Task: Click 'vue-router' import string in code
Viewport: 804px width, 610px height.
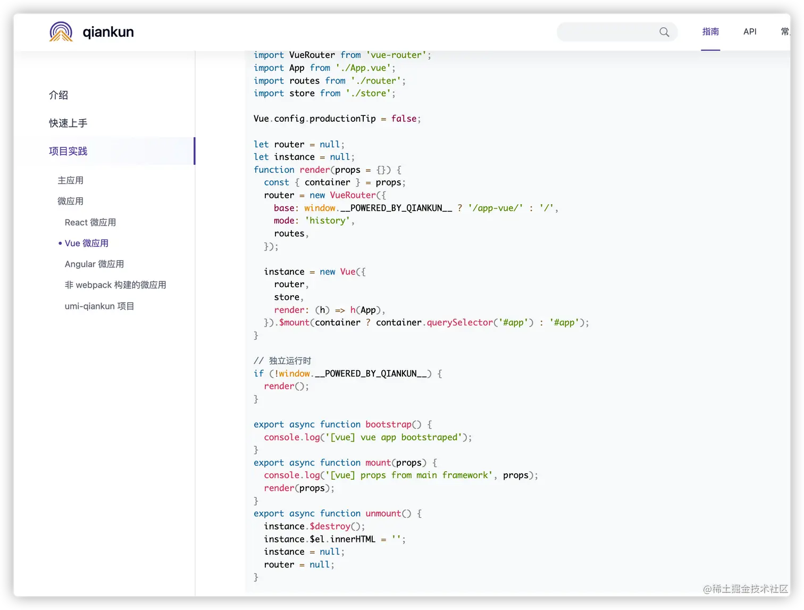Action: click(x=396, y=55)
